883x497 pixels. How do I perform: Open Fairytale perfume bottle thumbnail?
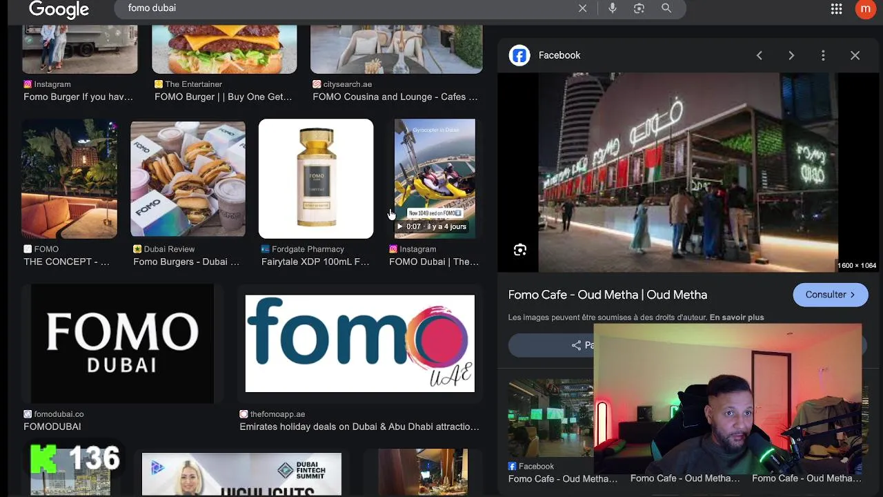(x=316, y=179)
